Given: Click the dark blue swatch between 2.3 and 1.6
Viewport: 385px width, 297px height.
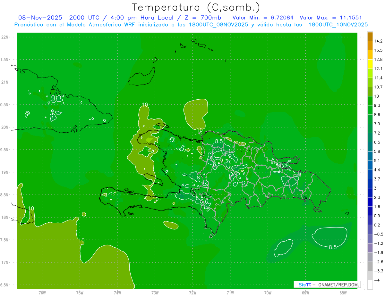Looking at the screenshot, I should tap(370, 202).
